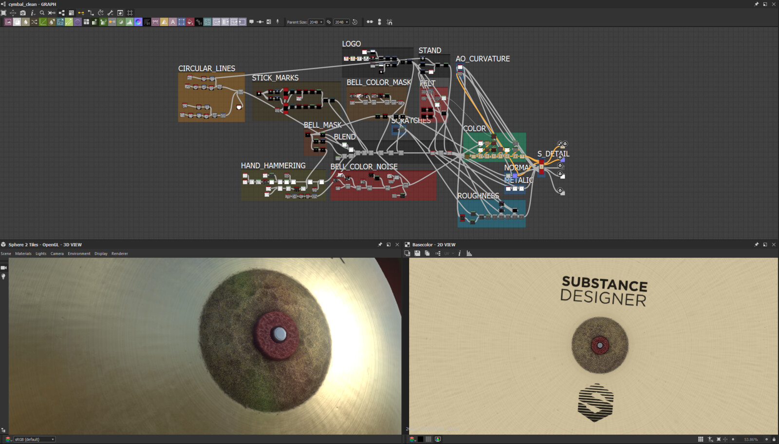Click the undock button on the 2D VIEW panel
Image resolution: width=779 pixels, height=444 pixels.
click(765, 244)
